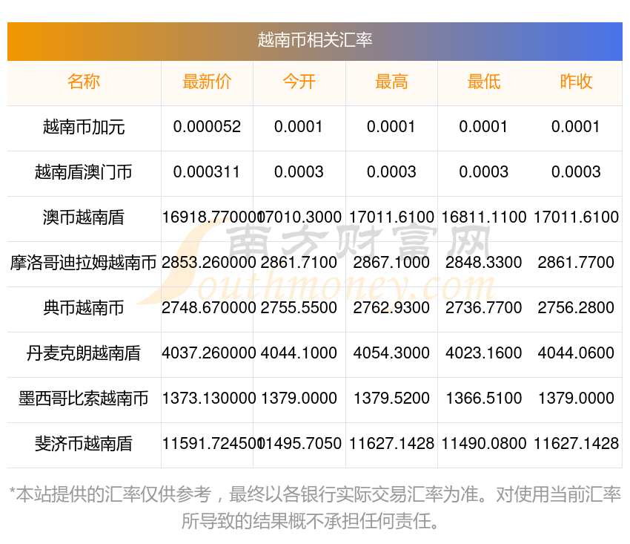Click the open price 4044.1000
This screenshot has height=544, width=630.
tap(299, 353)
